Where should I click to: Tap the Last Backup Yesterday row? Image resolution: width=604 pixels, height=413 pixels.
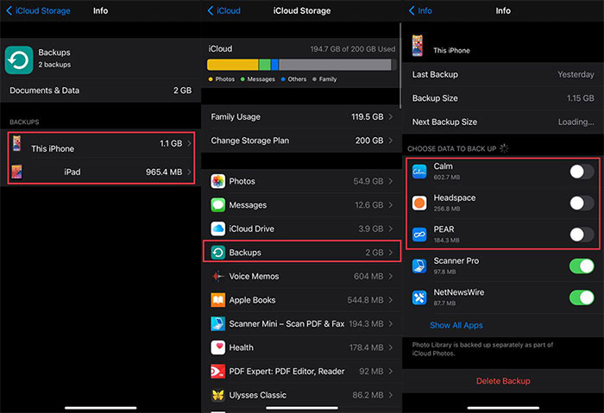[x=503, y=74]
